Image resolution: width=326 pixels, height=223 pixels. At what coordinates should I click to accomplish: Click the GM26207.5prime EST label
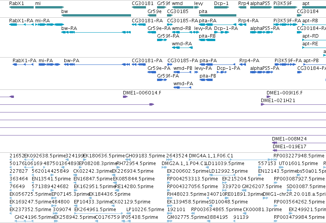(x=262, y=187)
